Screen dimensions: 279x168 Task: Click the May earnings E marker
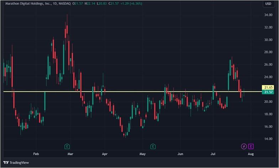tap(153, 147)
